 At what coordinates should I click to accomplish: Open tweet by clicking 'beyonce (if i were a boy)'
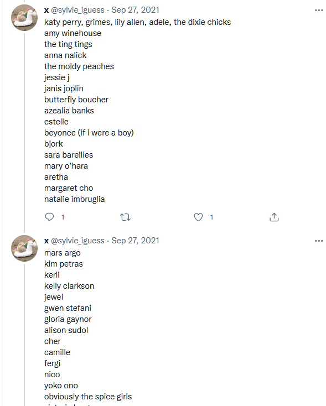tap(89, 133)
